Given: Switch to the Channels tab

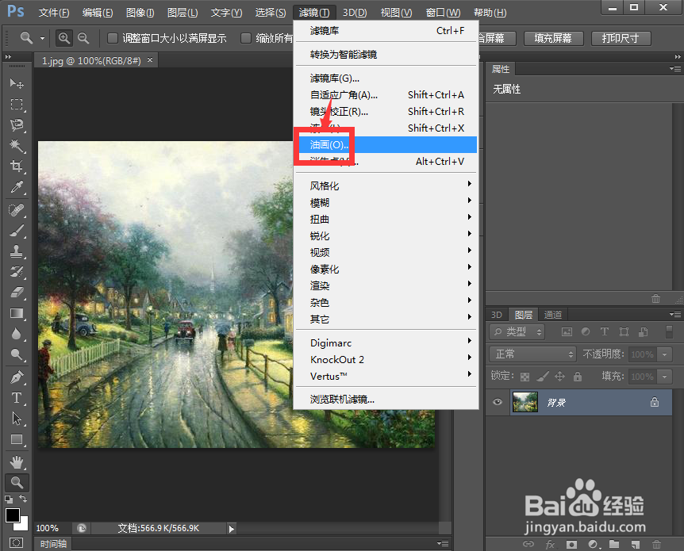Looking at the screenshot, I should click(553, 314).
